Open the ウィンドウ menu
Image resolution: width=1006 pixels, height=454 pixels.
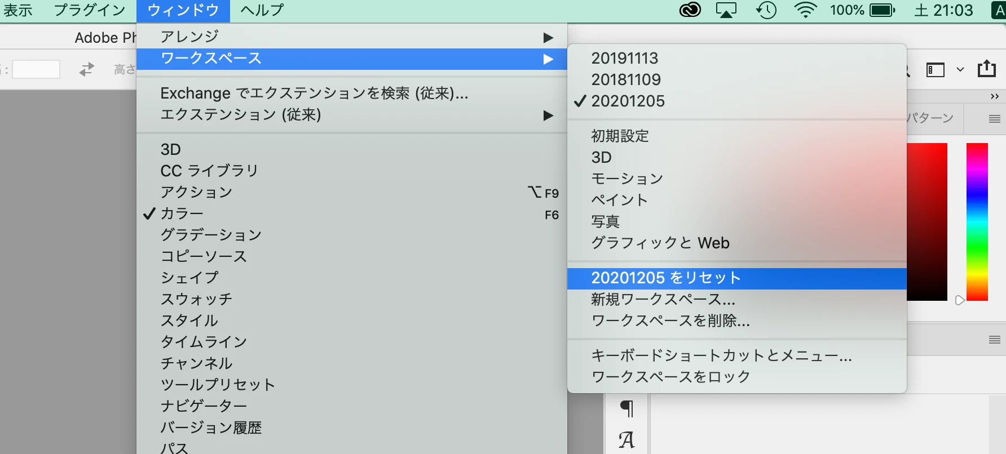click(x=183, y=10)
